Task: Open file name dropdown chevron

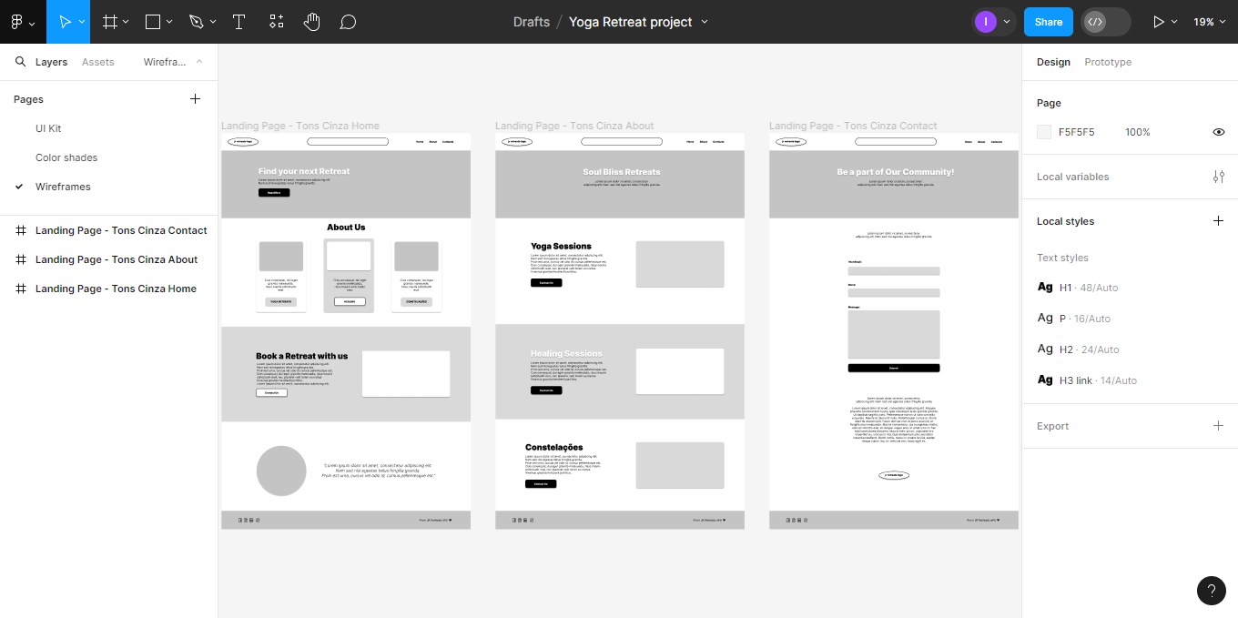Action: 705,22
